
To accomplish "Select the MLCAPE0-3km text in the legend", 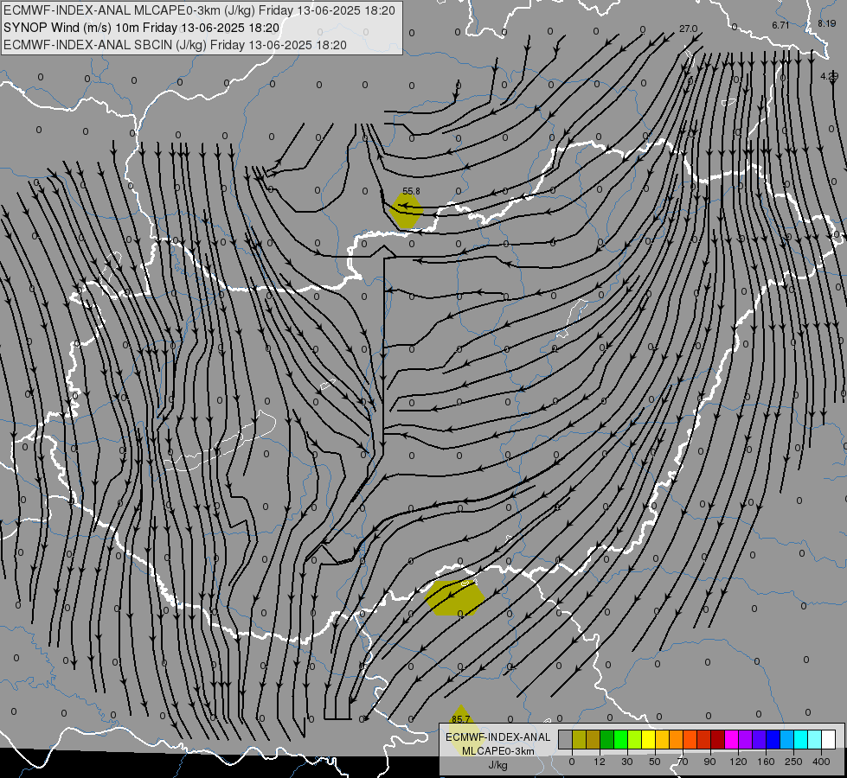I will tap(498, 751).
